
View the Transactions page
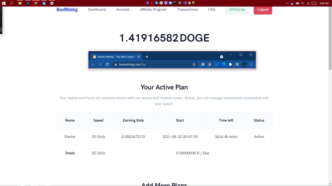pos(188,10)
